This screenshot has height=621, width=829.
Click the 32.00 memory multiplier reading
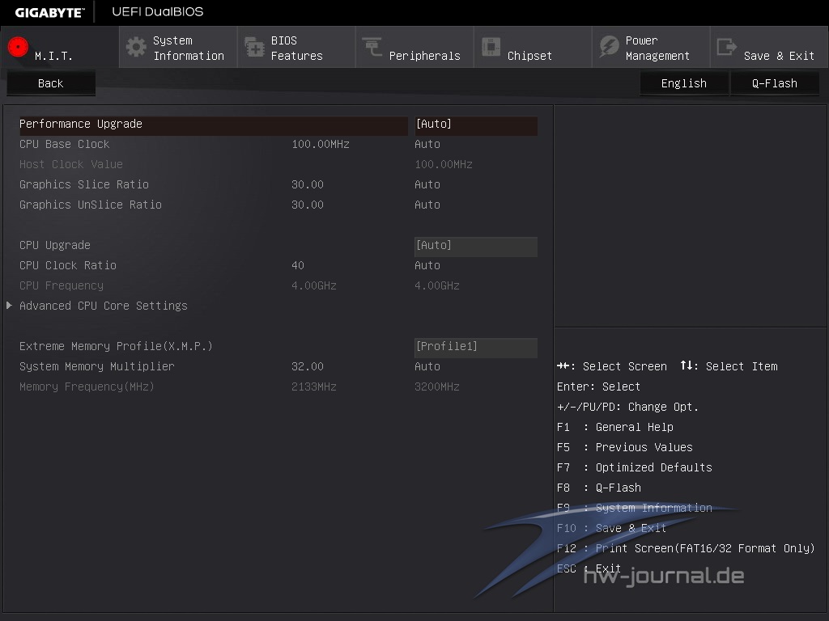307,366
